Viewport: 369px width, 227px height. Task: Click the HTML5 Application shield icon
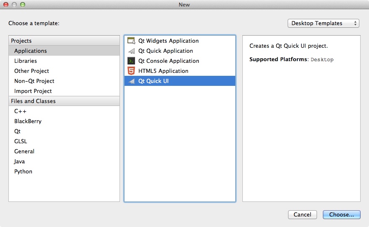[131, 71]
